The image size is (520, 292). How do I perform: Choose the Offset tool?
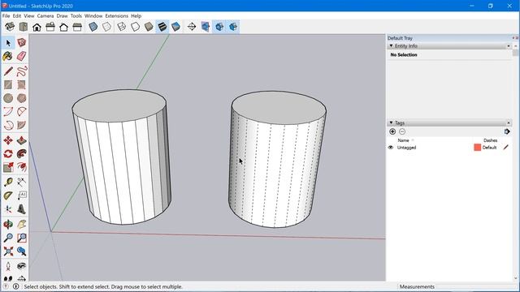pyautogui.click(x=22, y=167)
